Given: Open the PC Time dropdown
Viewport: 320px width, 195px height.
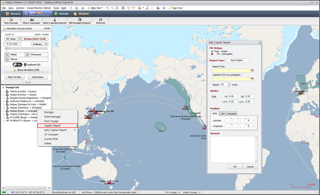Looking at the screenshot, I should (x=19, y=39).
